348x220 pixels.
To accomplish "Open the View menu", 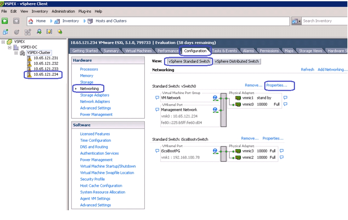I will (24, 11).
